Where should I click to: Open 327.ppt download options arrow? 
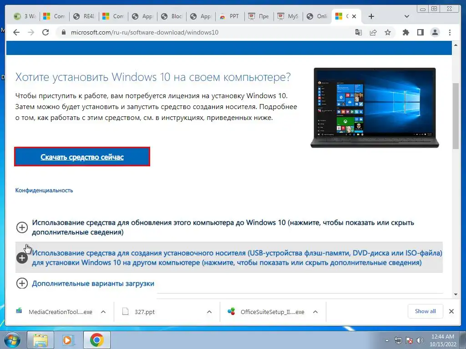pos(209,312)
